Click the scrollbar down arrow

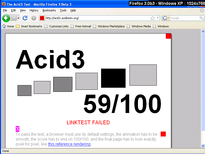point(203,146)
